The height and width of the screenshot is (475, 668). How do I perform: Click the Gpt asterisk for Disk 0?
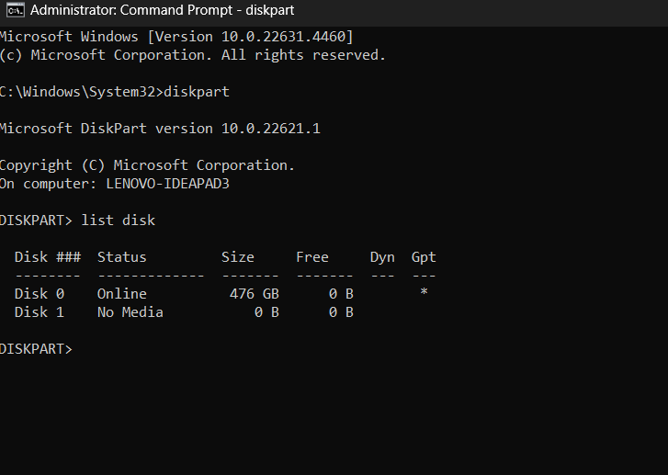pyautogui.click(x=424, y=294)
